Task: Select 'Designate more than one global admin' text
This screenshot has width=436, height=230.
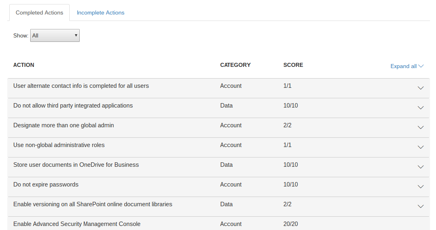Action: 63,125
